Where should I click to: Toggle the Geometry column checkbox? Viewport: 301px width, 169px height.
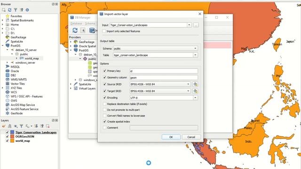(x=104, y=77)
